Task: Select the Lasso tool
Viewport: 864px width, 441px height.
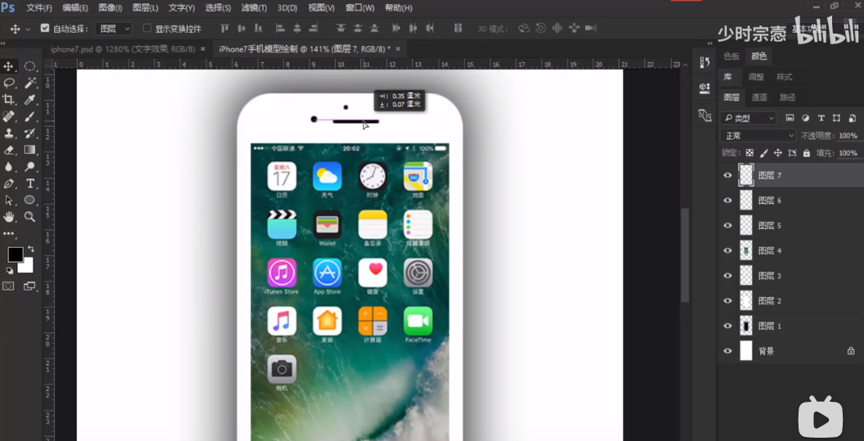Action: [9, 83]
